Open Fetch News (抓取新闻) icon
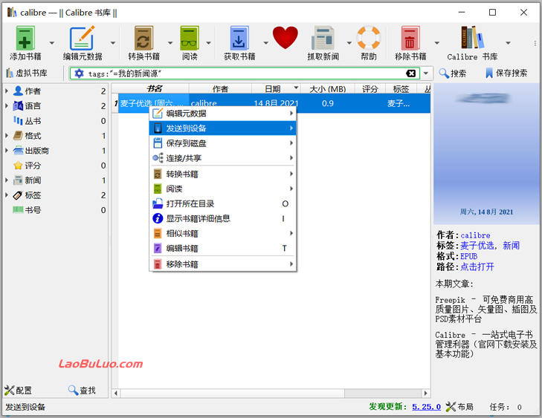Viewport: 542px width, 418px height. 323,39
